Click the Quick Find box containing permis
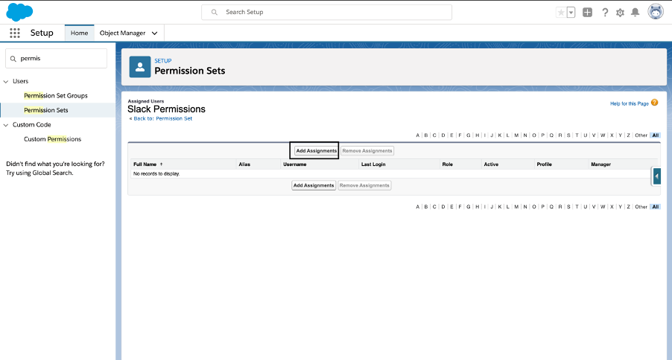The image size is (672, 360). 56,58
